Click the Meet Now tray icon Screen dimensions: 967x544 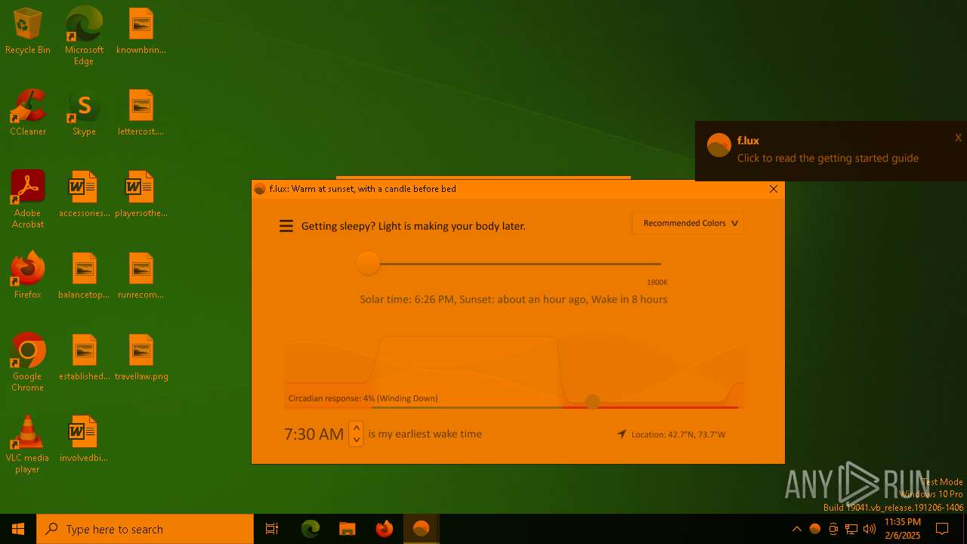833,529
